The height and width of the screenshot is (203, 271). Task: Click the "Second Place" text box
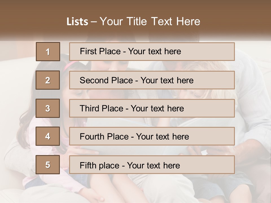pos(152,80)
